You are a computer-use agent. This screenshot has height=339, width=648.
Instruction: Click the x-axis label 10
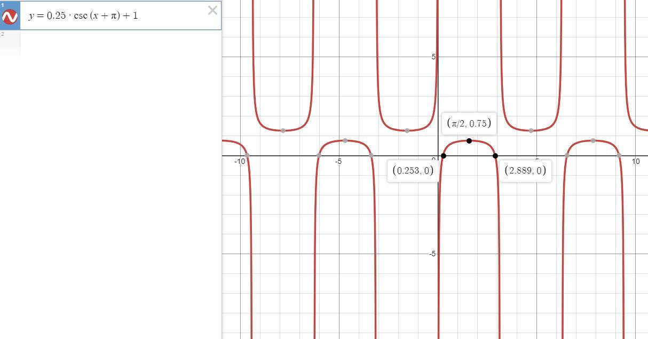[x=635, y=162]
